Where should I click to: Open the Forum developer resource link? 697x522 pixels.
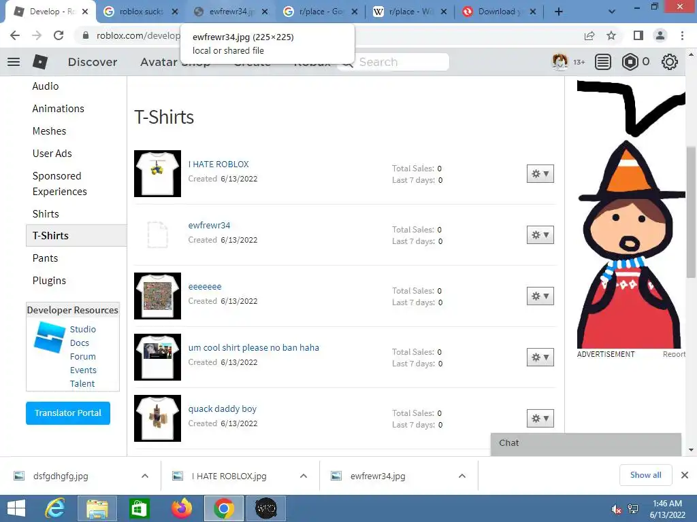click(x=82, y=356)
